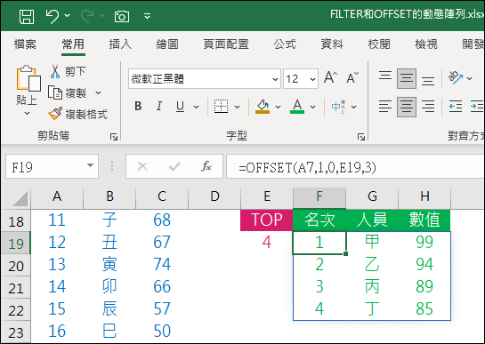Click the decrease indent icon

pos(456,107)
